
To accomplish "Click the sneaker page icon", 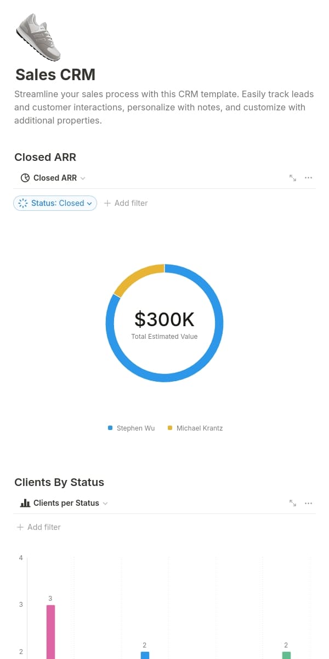I will [38, 37].
